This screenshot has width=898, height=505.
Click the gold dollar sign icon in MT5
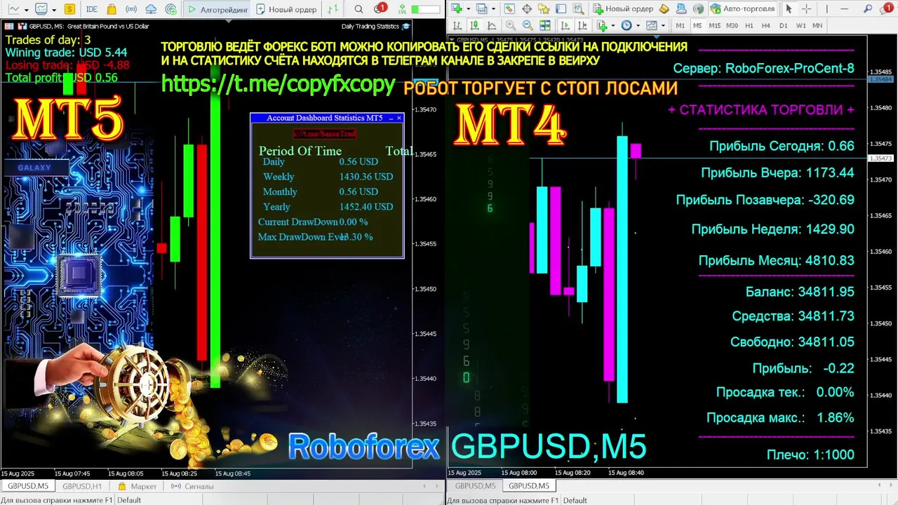(x=69, y=9)
